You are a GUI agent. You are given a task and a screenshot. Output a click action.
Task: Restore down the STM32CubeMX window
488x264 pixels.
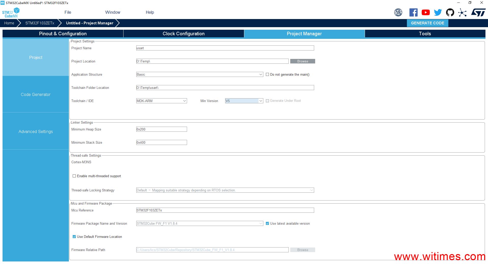(470, 3)
